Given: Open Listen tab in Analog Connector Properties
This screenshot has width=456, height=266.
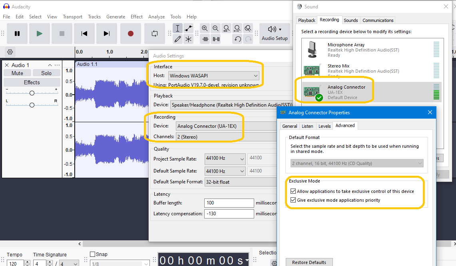Looking at the screenshot, I should point(307,126).
